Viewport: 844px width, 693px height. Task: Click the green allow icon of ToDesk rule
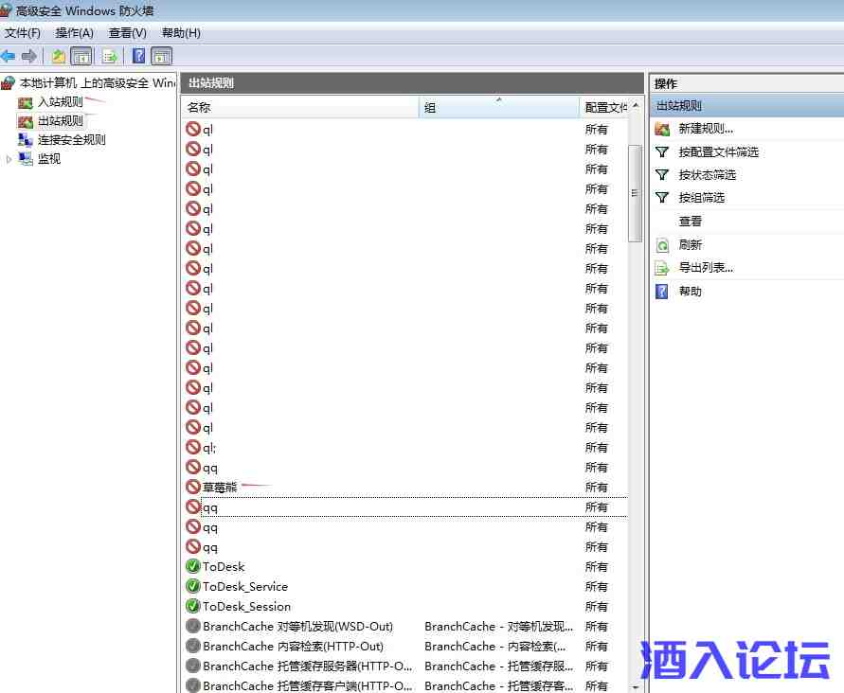[x=192, y=566]
